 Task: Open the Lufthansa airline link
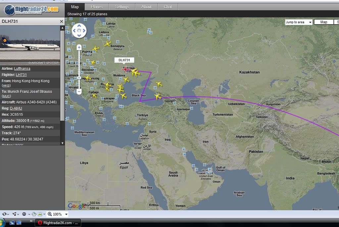click(x=22, y=69)
